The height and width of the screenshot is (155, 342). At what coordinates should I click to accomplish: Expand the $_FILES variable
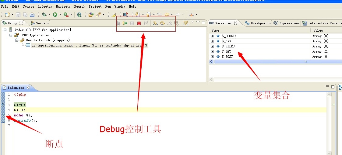(213, 46)
